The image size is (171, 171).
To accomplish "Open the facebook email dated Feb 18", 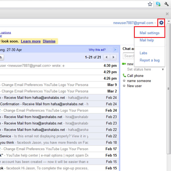I will [x=60, y=142].
